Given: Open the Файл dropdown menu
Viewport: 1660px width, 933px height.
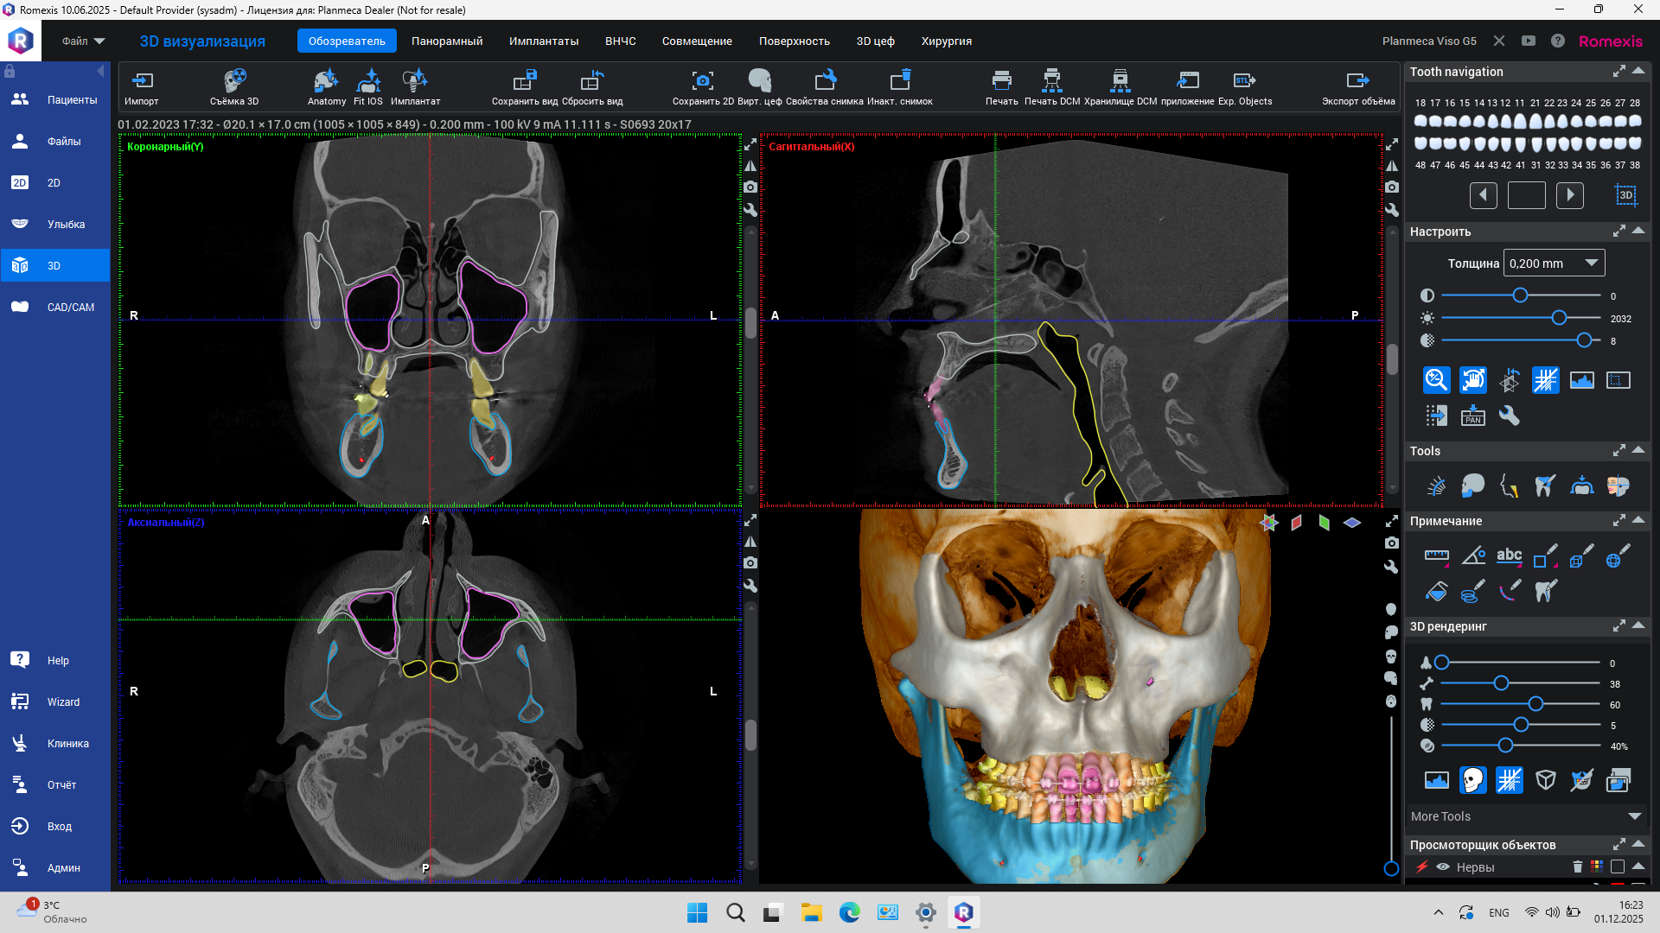Looking at the screenshot, I should (83, 41).
